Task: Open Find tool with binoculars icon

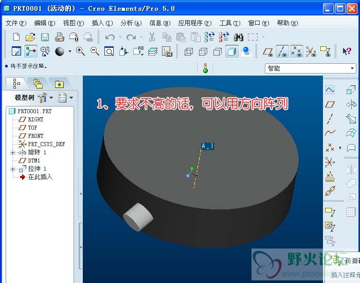Action: pos(239,37)
